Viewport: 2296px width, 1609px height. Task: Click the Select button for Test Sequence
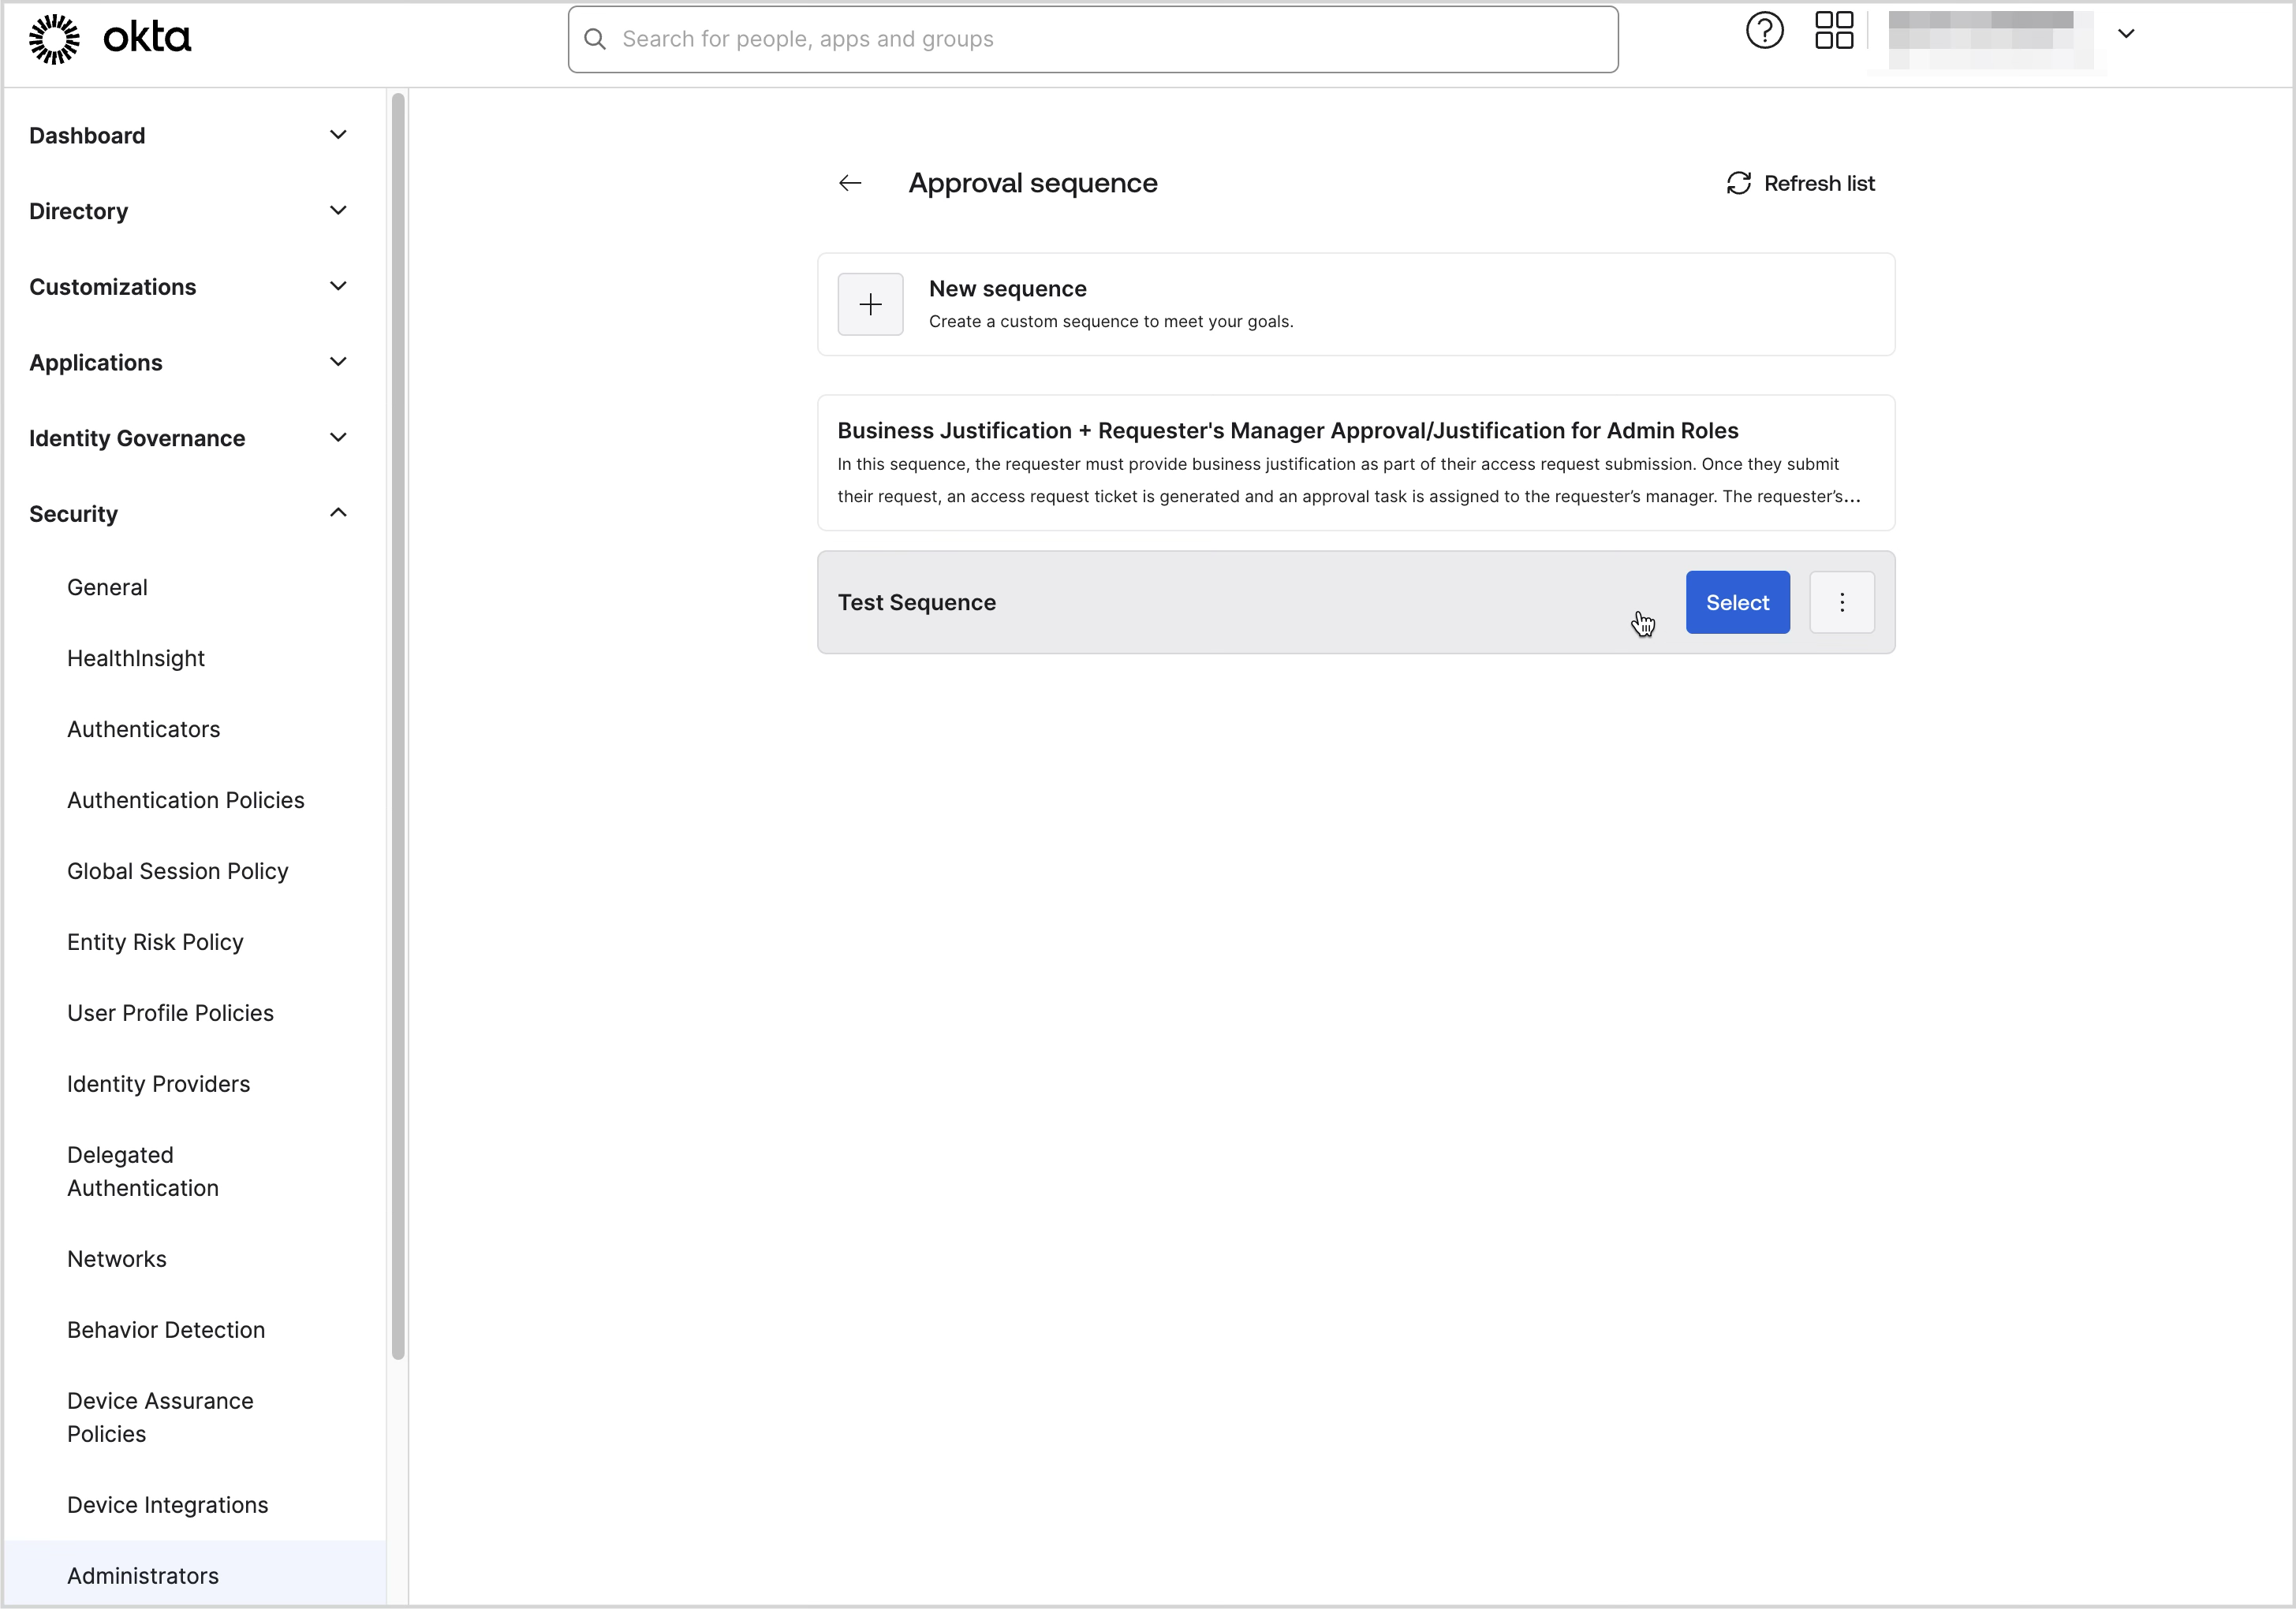pyautogui.click(x=1737, y=602)
